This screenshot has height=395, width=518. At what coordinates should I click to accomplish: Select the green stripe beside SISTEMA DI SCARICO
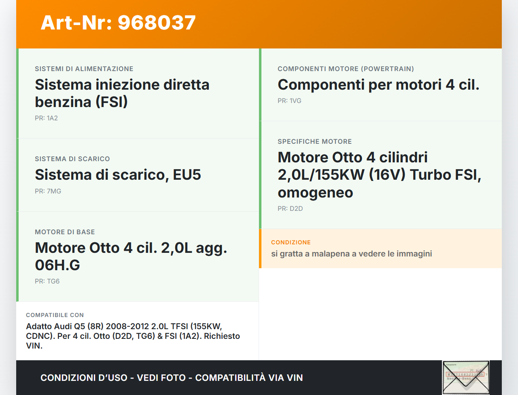(17, 174)
